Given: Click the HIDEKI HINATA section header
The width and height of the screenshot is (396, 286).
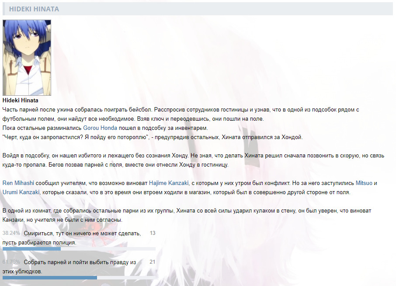Looking at the screenshot, I should (34, 9).
